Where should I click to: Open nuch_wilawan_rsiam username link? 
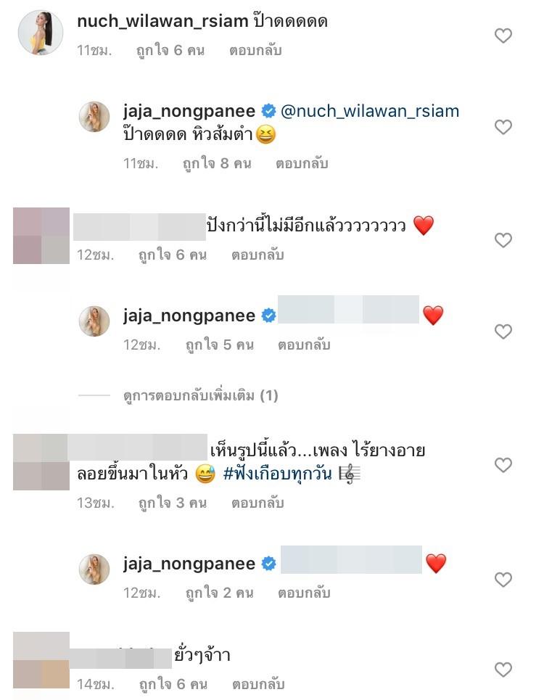[x=162, y=20]
